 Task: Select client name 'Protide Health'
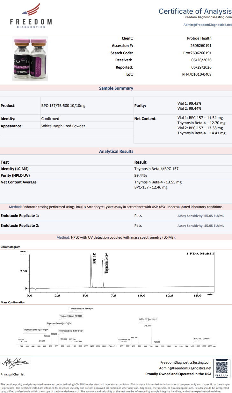pos(199,38)
